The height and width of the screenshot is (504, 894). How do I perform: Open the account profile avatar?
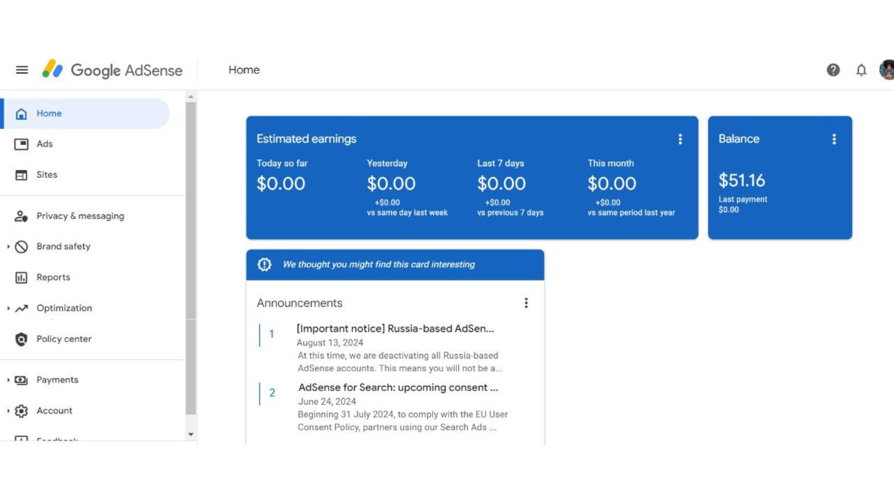pyautogui.click(x=887, y=70)
